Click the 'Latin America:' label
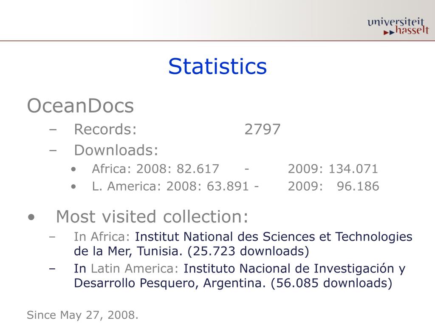Image resolution: width=435 pixels, height=326 pixels. click(x=135, y=268)
